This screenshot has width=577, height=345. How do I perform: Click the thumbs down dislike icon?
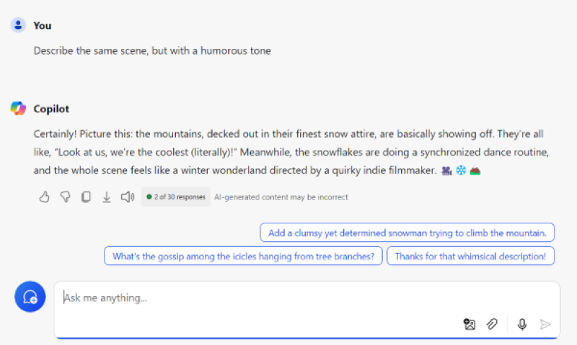pyautogui.click(x=65, y=197)
